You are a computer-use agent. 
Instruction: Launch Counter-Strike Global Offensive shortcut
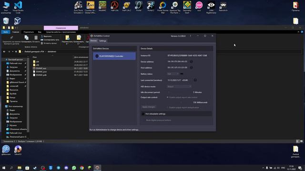(91, 8)
